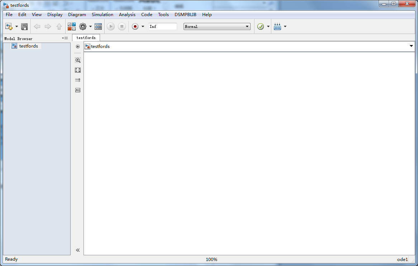This screenshot has width=418, height=266.
Task: Click the Record simulation button
Action: pos(135,26)
